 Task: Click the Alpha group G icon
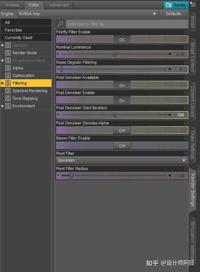pos(8,68)
